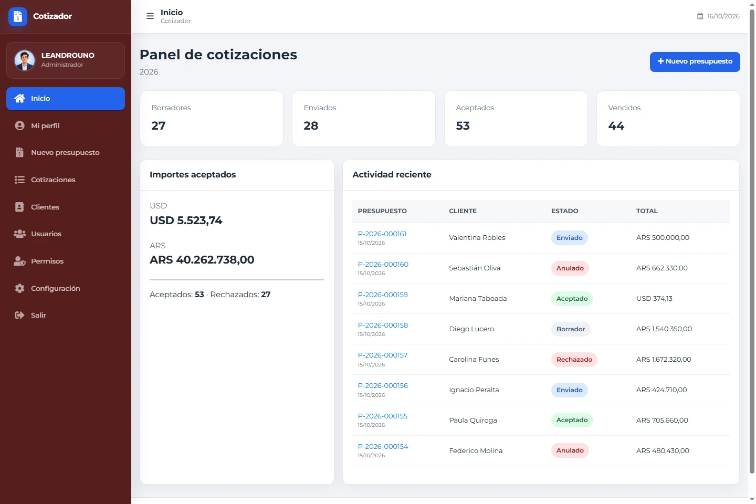Screen dimensions: 756x504
Task: Click the calendar icon beside date
Action: click(x=700, y=16)
